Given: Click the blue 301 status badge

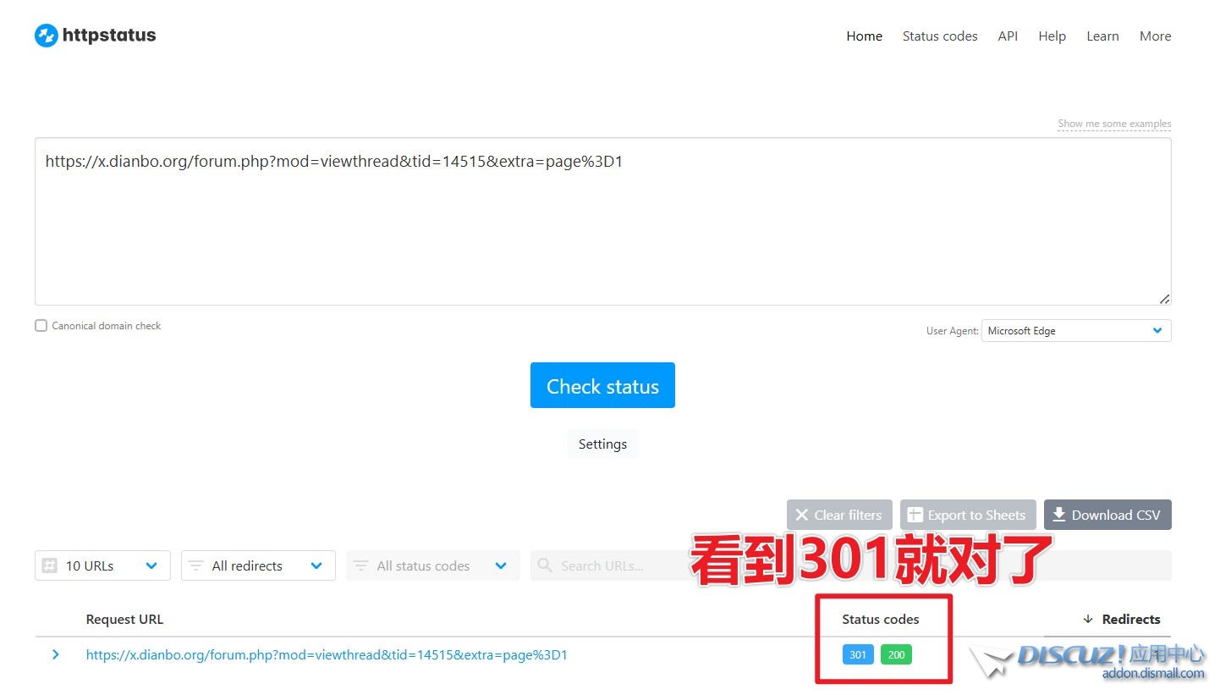Looking at the screenshot, I should [858, 654].
